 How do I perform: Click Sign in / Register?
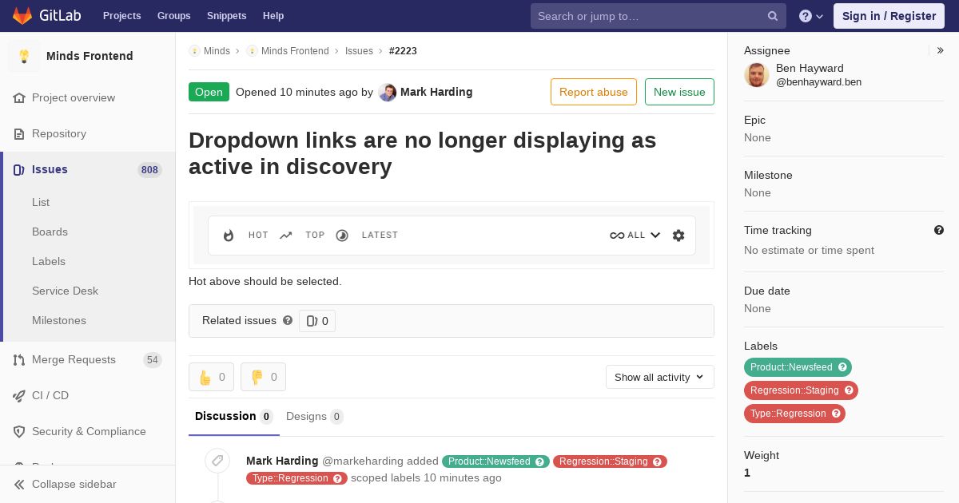(x=889, y=16)
